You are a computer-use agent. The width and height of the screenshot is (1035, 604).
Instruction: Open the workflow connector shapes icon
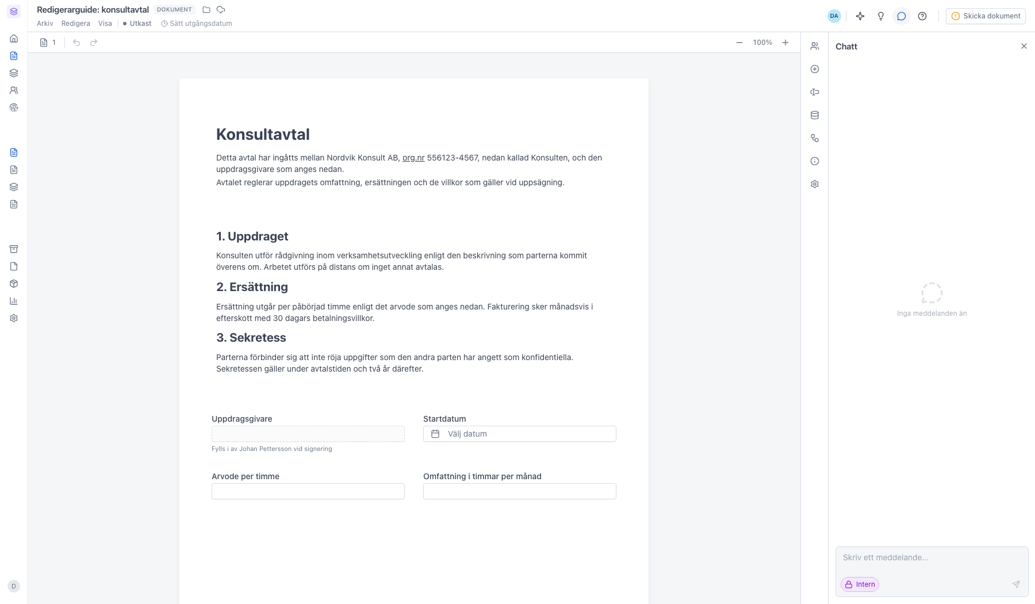[x=815, y=138]
